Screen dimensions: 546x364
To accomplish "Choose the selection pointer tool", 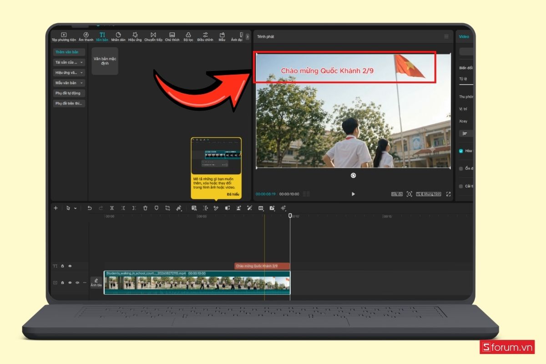I will click(x=68, y=208).
